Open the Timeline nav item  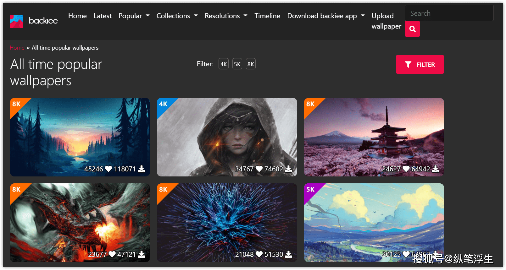[x=267, y=16]
